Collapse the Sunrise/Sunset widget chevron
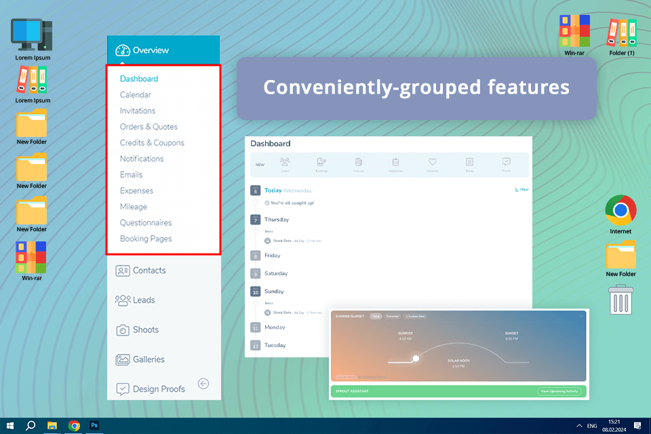Screen dimensions: 651x434 point(581,317)
